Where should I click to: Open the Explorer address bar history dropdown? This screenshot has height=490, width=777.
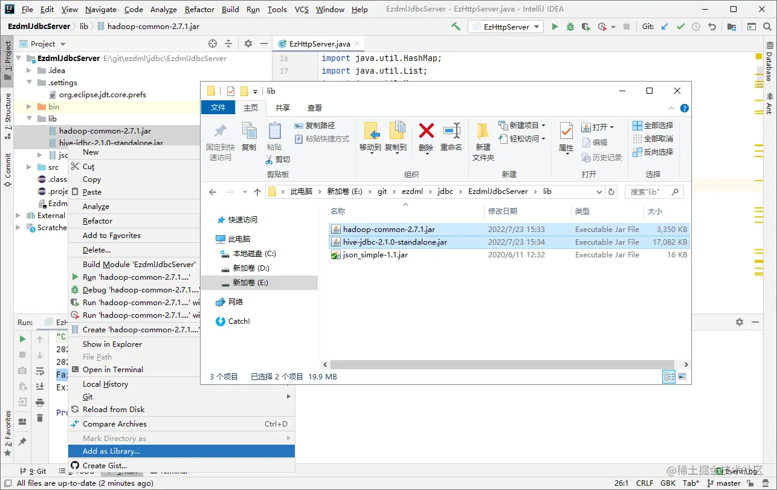click(x=599, y=192)
